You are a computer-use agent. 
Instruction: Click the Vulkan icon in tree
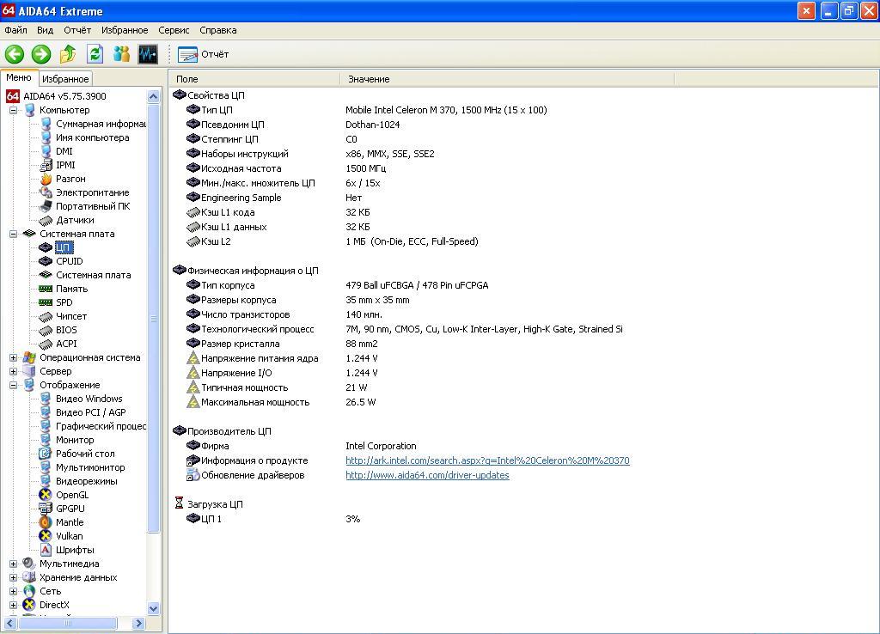46,536
